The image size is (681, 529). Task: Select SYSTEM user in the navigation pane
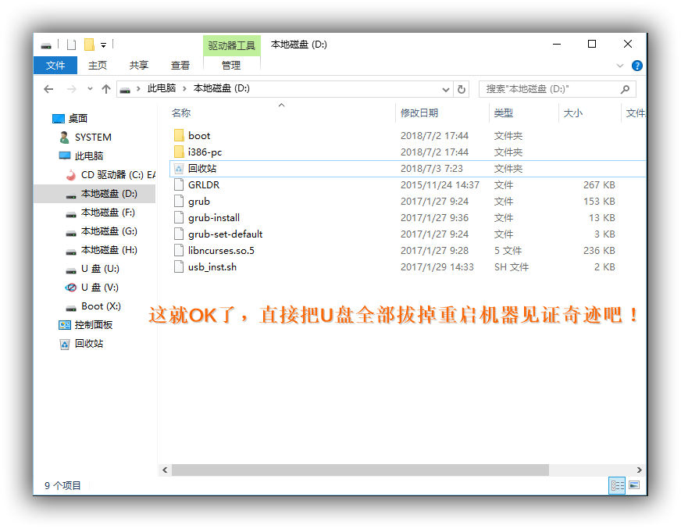point(86,138)
